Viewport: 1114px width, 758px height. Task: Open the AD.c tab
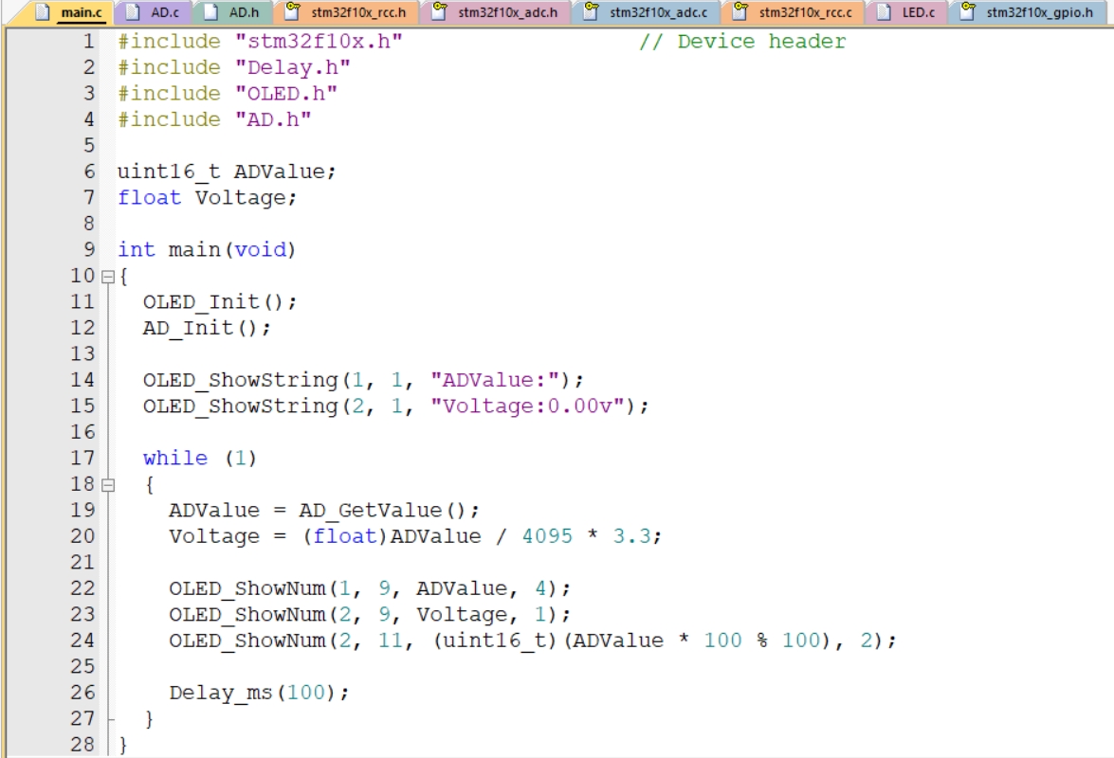tap(154, 12)
